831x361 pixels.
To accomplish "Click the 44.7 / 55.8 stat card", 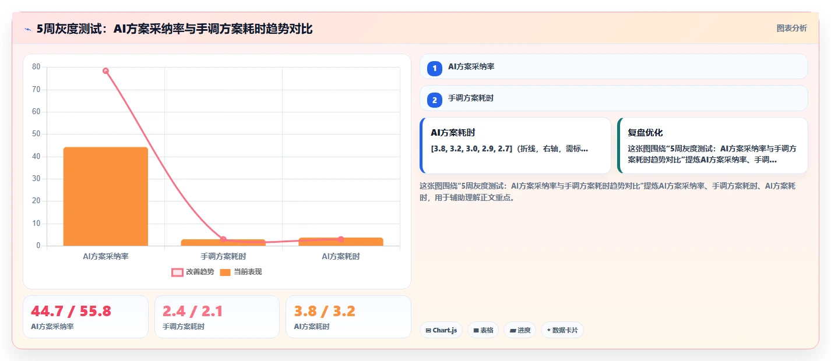I will 86,317.
